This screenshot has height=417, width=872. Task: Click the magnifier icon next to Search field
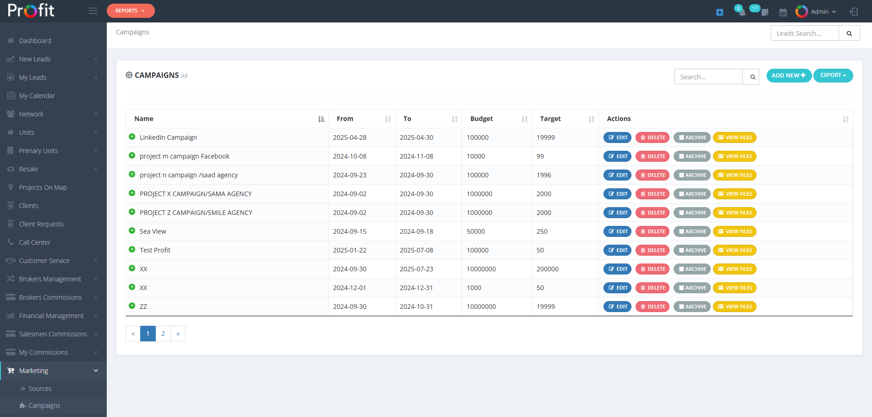(751, 77)
